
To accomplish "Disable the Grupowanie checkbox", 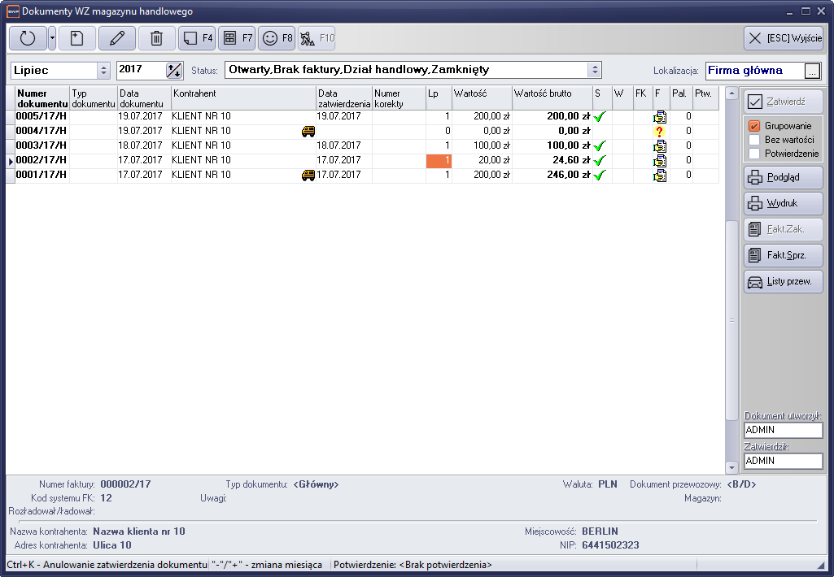I will point(754,126).
